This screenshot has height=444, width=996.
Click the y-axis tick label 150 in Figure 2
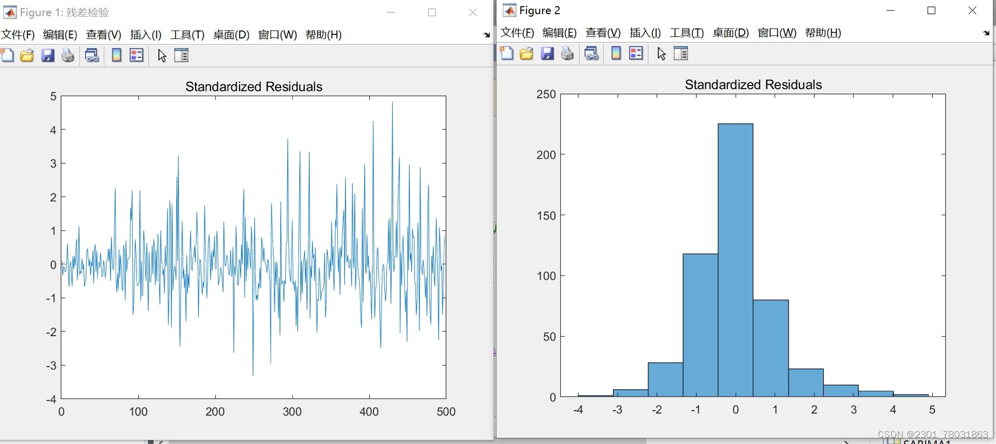(546, 215)
